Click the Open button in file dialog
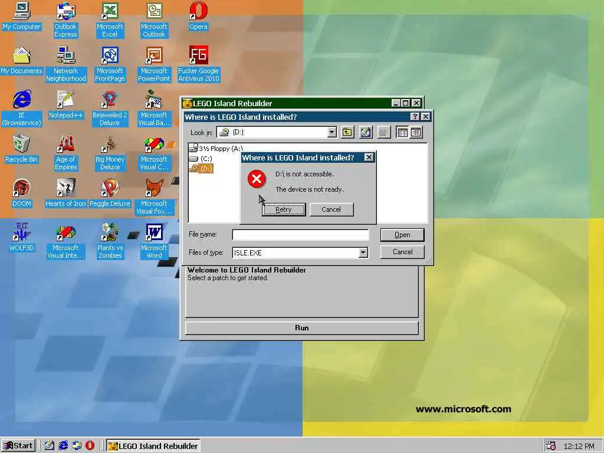The width and height of the screenshot is (604, 453). click(402, 235)
